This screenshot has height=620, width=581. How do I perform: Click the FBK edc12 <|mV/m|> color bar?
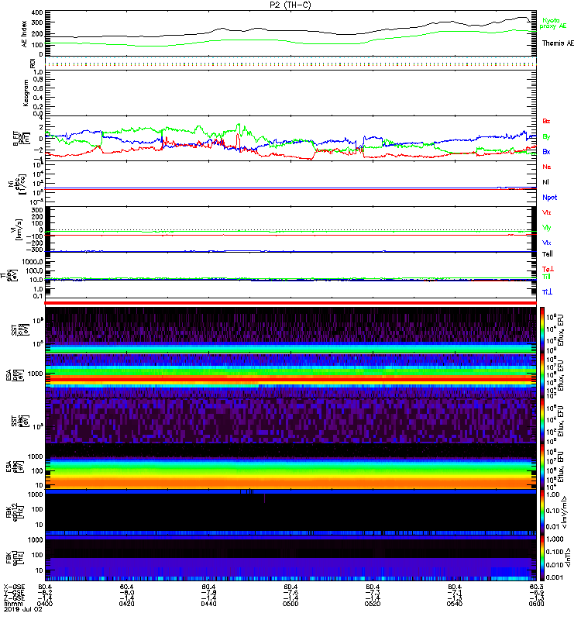pyautogui.click(x=542, y=511)
